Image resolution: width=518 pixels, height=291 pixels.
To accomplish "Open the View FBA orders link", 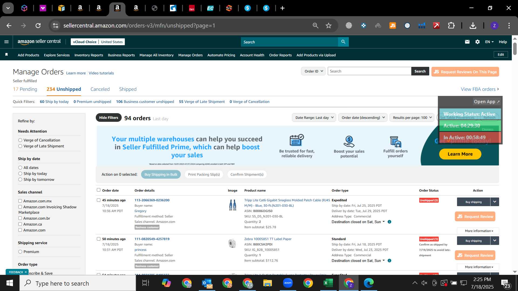I will click(480, 89).
